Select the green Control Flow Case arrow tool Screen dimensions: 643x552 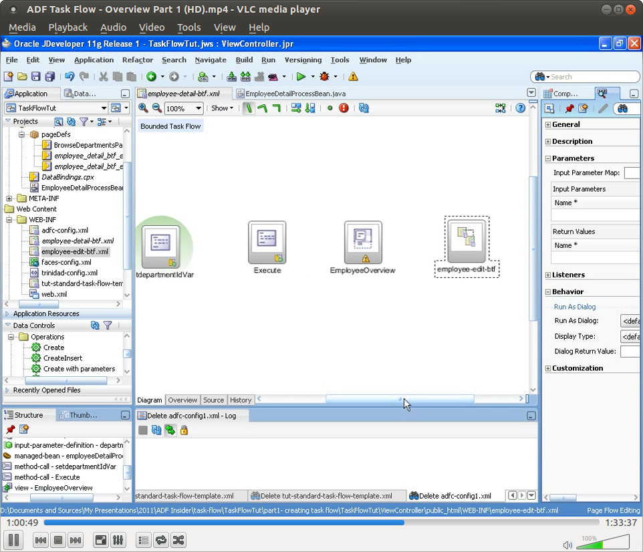coord(248,108)
